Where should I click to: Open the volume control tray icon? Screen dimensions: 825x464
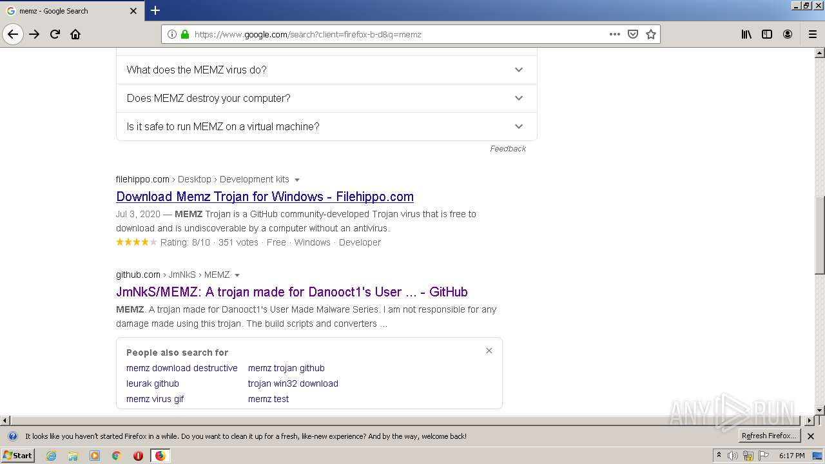[733, 456]
